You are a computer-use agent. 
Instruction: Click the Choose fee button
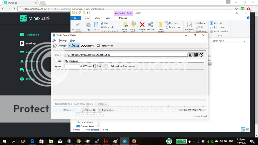click(x=102, y=104)
